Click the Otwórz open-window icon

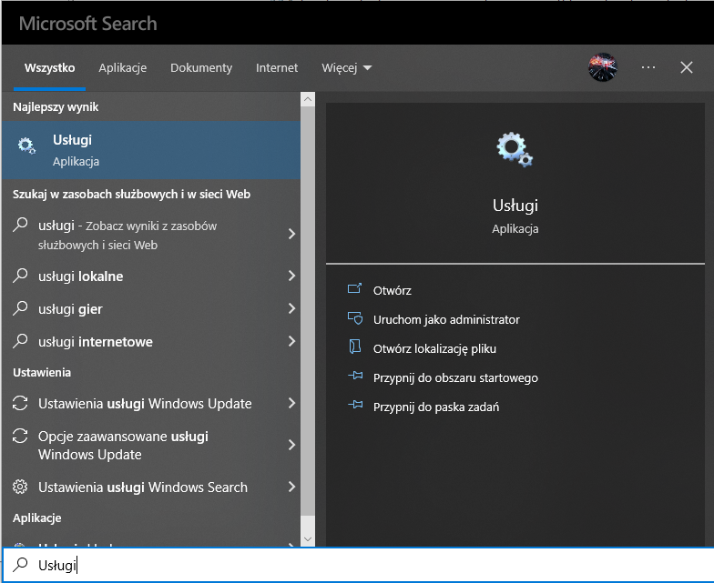(355, 289)
